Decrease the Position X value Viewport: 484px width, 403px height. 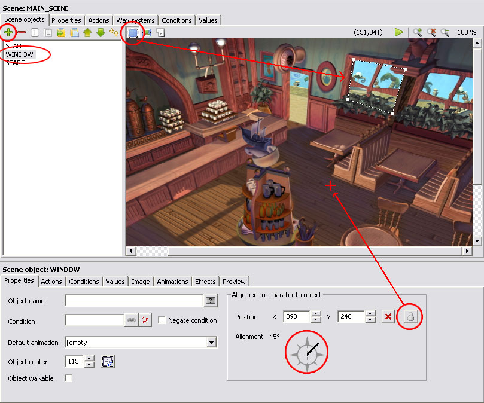(315, 320)
